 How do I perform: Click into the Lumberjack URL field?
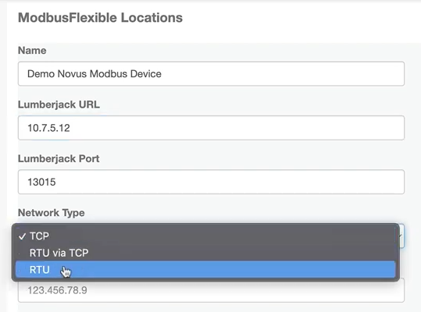point(211,128)
